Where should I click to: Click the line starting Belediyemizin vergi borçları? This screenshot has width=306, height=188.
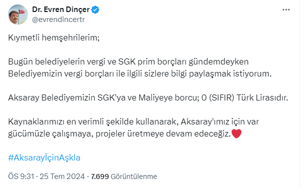pyautogui.click(x=139, y=74)
